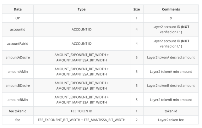The height and width of the screenshot is (128, 202).
Task: Click the FEE TOKEN ID type cell
Action: (82, 111)
